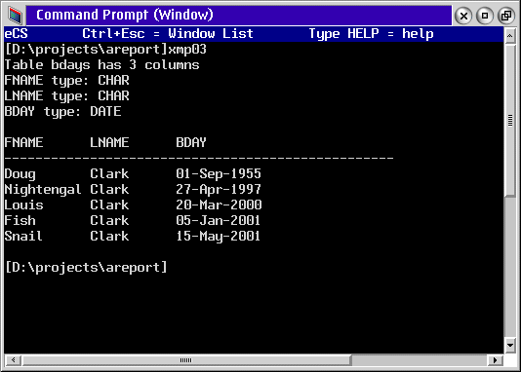Click the Command Prompt (Window) title bar
The image size is (521, 372).
tap(239, 16)
